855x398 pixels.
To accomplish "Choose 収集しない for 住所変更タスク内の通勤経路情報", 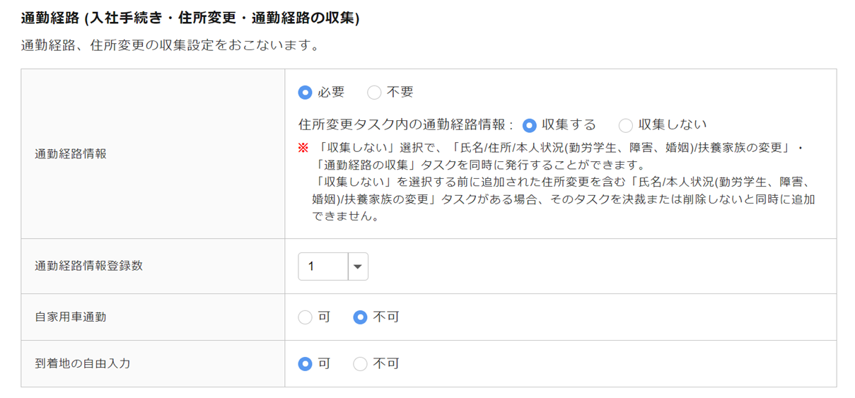I will [x=625, y=125].
